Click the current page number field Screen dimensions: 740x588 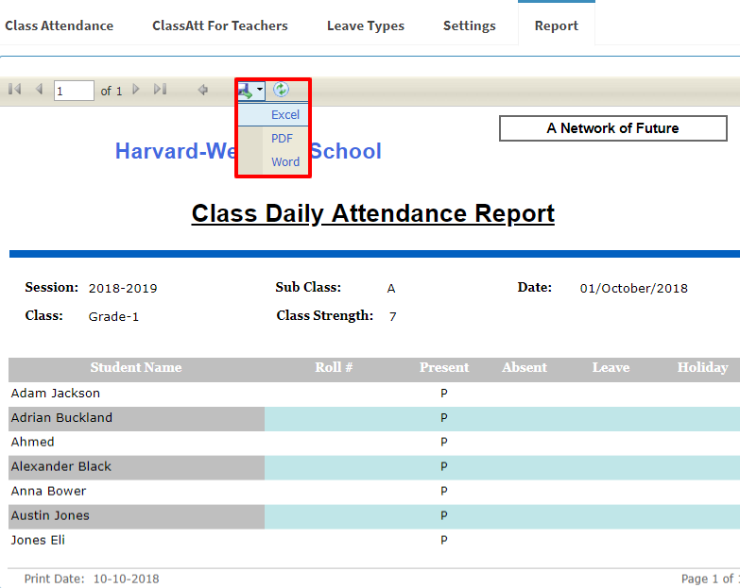[74, 91]
